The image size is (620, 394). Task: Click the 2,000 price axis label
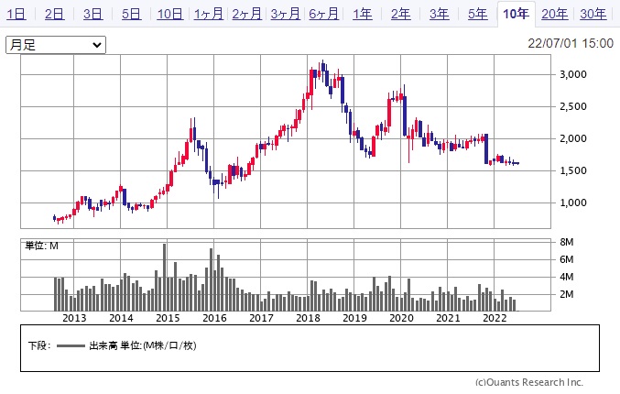tap(573, 138)
